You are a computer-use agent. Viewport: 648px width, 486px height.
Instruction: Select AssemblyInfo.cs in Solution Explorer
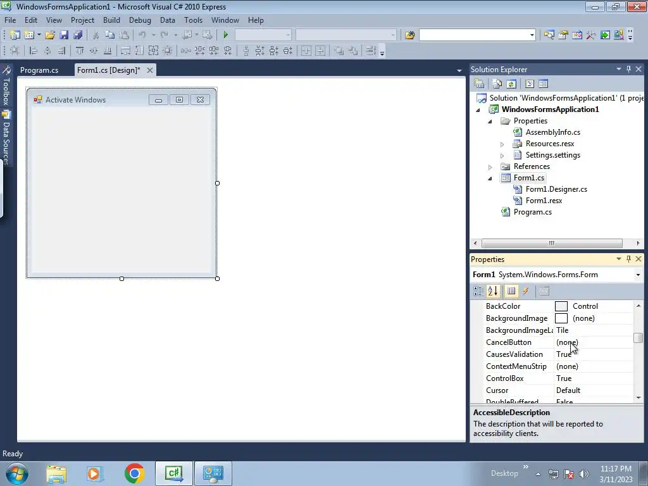pyautogui.click(x=552, y=132)
